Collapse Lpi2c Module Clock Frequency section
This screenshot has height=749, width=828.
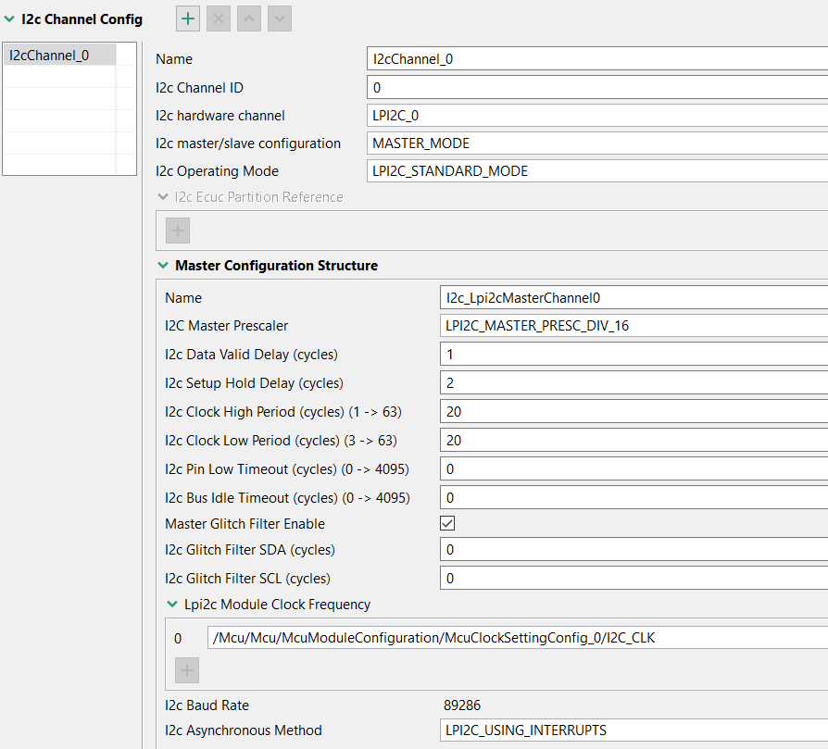(171, 605)
